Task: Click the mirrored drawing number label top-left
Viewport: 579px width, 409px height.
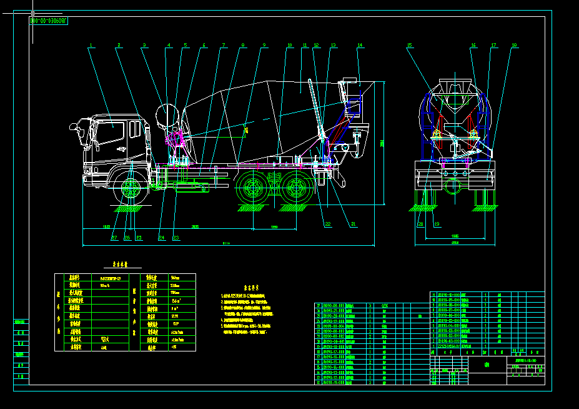Action: pos(48,21)
